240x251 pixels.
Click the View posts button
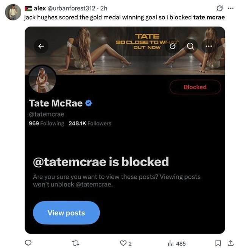tap(66, 213)
